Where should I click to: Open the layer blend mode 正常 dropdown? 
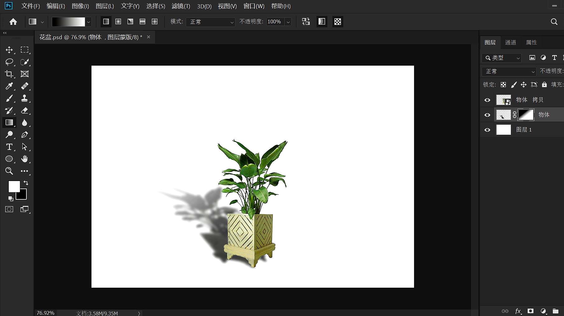click(x=509, y=72)
